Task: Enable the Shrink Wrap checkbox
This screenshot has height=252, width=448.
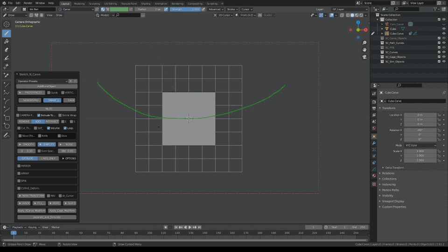Action: pos(60,115)
